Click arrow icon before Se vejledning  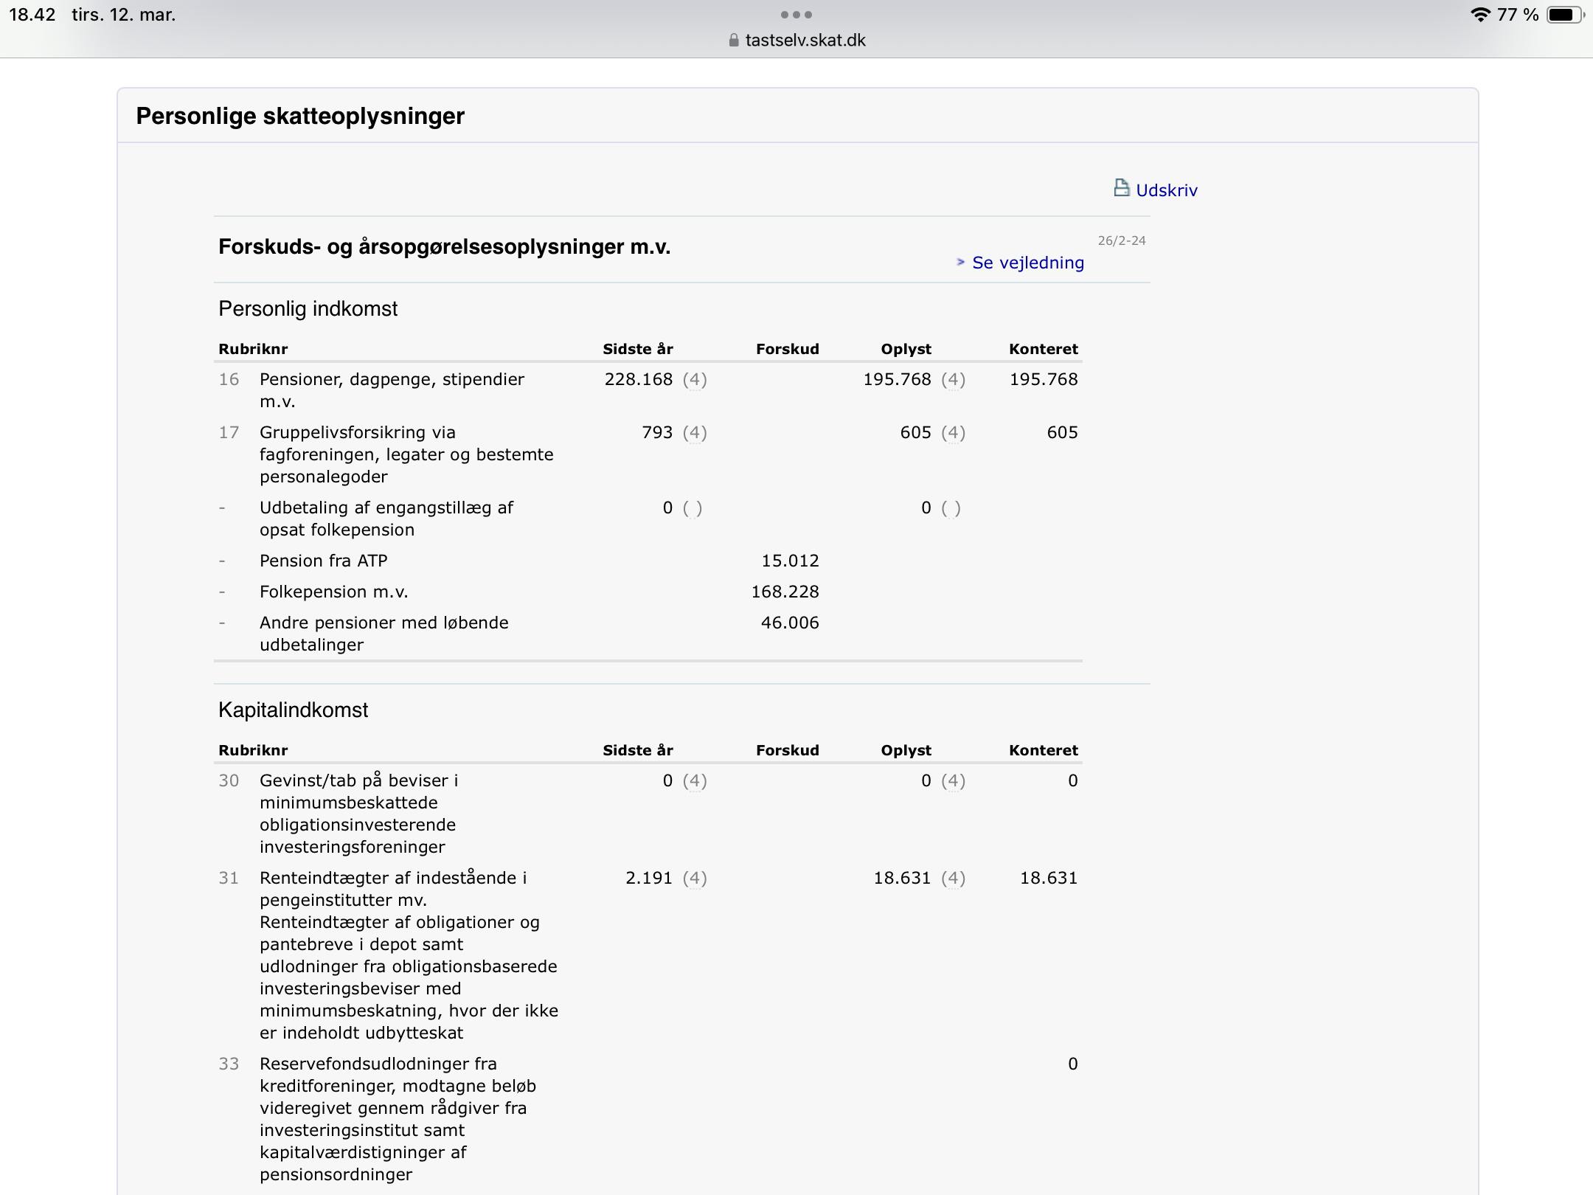[x=960, y=262]
